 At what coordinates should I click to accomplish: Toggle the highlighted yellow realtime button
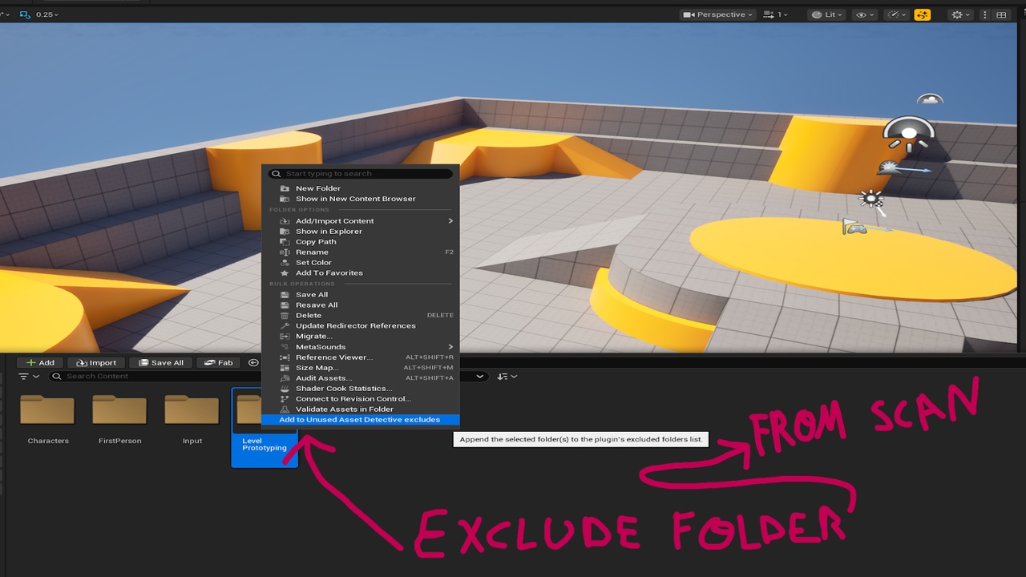pyautogui.click(x=923, y=14)
